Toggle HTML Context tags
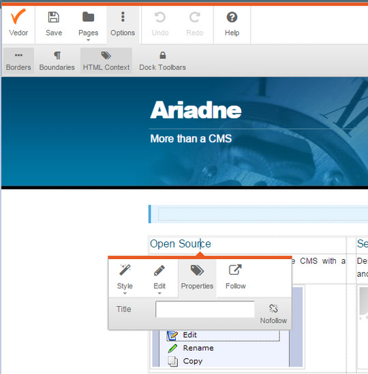 point(106,61)
